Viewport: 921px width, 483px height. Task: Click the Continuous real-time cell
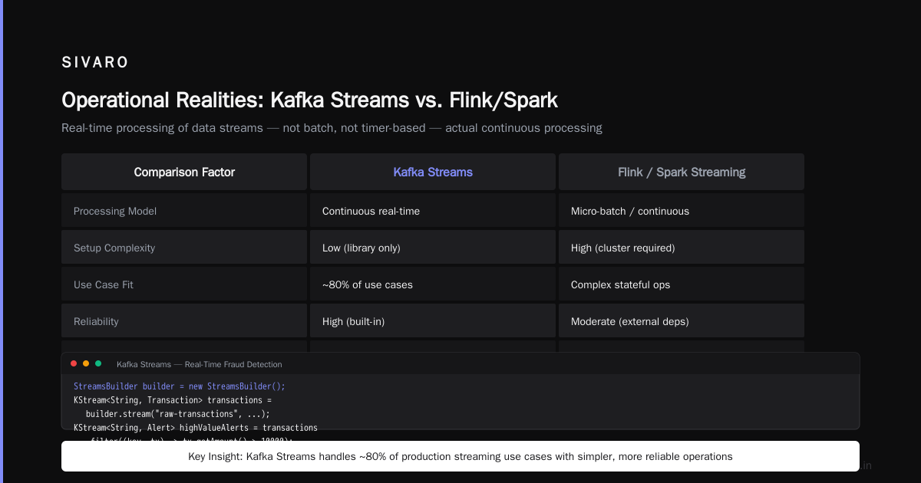(433, 211)
